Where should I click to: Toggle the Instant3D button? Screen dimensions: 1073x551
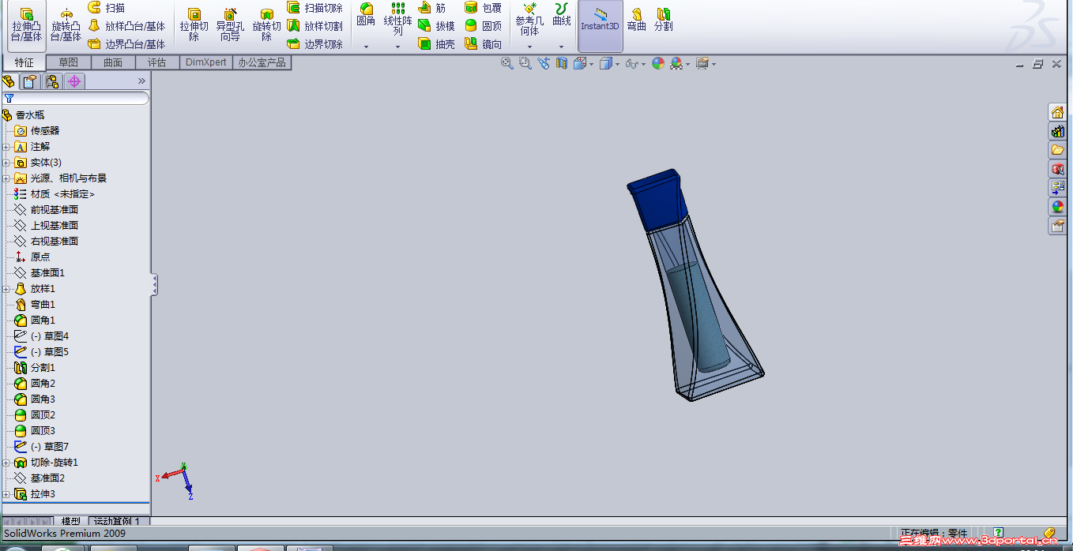coord(601,26)
